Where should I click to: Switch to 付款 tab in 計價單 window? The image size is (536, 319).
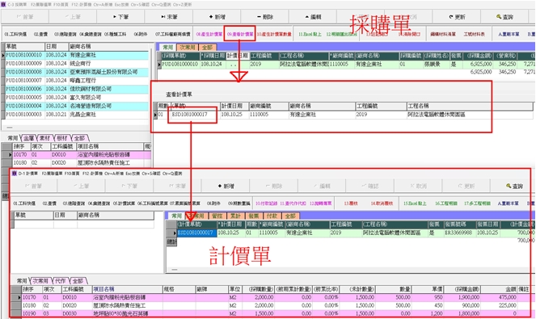(272, 216)
